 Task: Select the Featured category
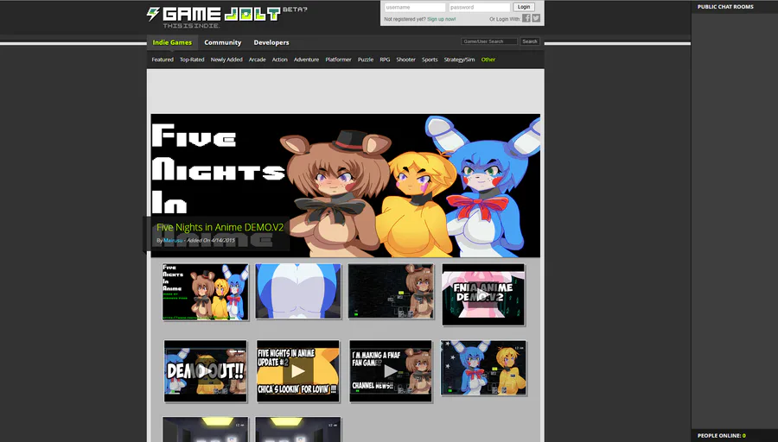(x=163, y=60)
